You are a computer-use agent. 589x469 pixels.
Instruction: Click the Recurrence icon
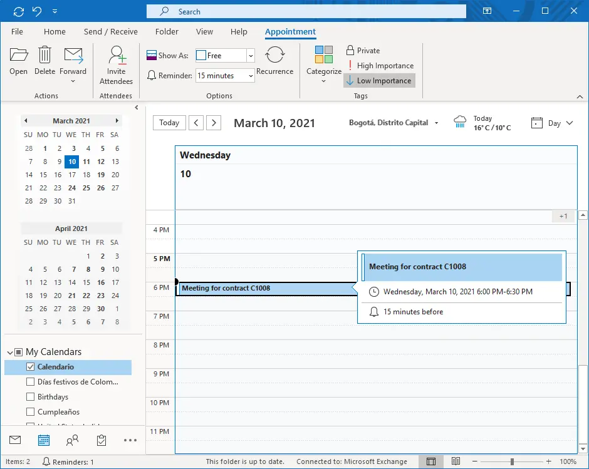(x=275, y=55)
